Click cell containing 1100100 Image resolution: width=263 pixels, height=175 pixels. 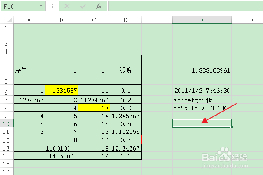point(61,148)
